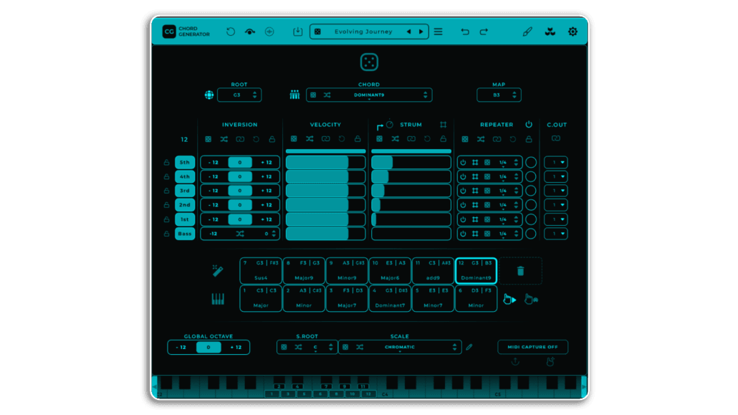This screenshot has height=415, width=738.
Task: Click the MIDI CAPTURE OFF button
Action: 534,346
